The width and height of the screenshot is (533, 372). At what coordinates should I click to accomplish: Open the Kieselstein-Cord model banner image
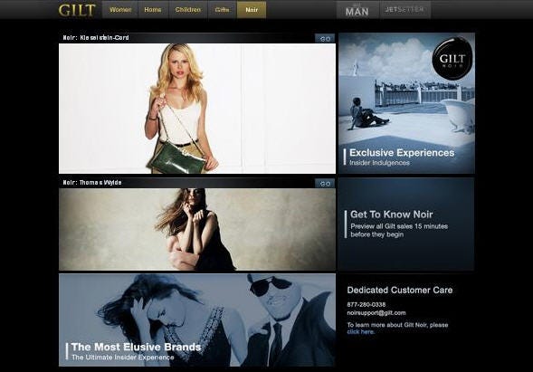pyautogui.click(x=197, y=109)
